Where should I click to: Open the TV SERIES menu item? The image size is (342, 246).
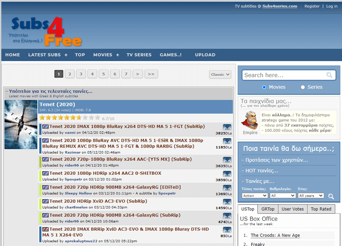[x=139, y=55]
